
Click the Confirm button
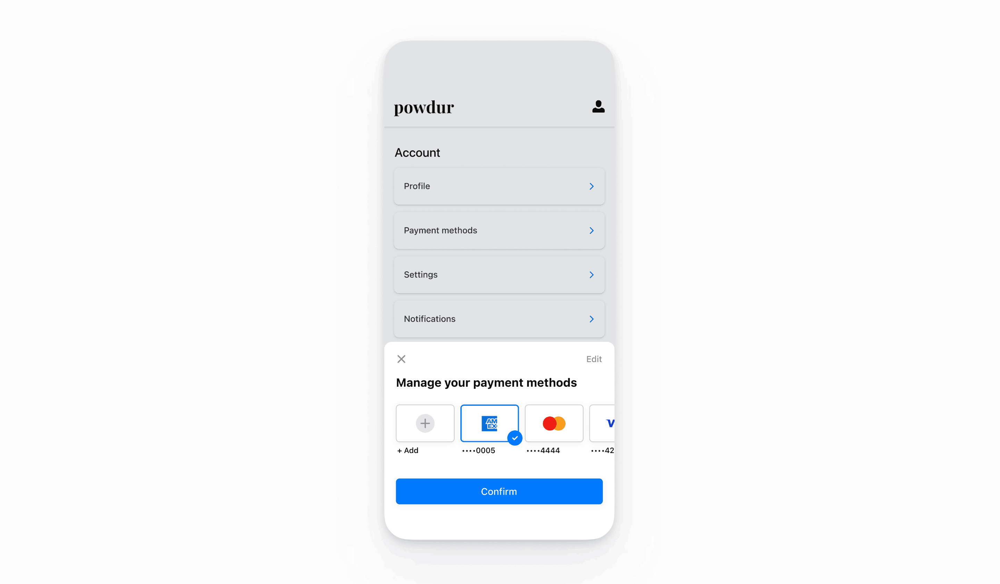499,491
